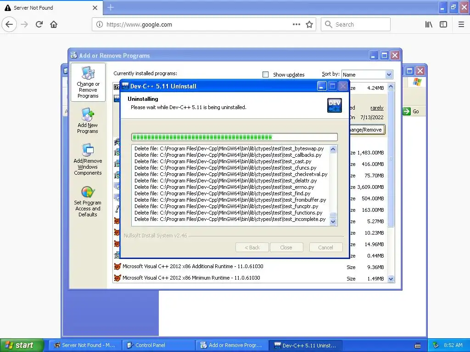Reload the page in Firefox

coord(39,24)
